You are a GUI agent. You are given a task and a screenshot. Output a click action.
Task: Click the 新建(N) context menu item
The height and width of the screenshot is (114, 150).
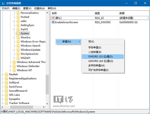pos(68,41)
